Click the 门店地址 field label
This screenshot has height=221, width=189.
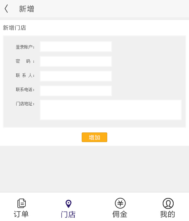[x=25, y=104]
